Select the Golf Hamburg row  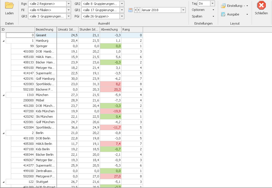[45, 79]
